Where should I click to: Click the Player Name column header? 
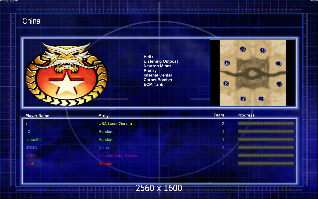(x=37, y=116)
